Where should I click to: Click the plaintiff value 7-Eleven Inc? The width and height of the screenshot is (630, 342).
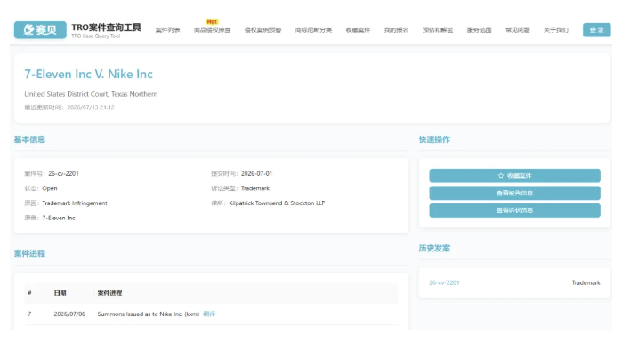[x=59, y=219]
